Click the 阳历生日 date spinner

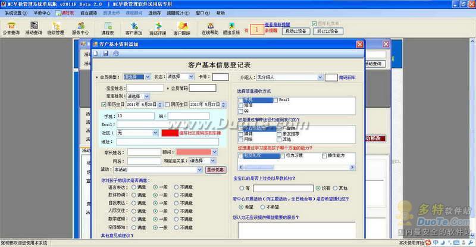tap(160, 105)
